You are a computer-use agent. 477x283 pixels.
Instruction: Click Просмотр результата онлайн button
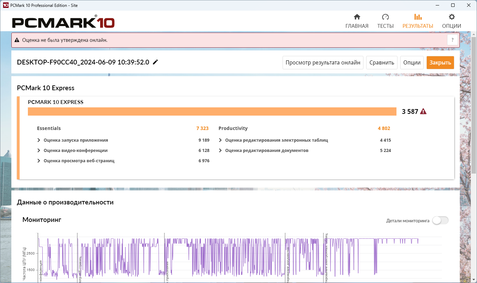(x=323, y=63)
